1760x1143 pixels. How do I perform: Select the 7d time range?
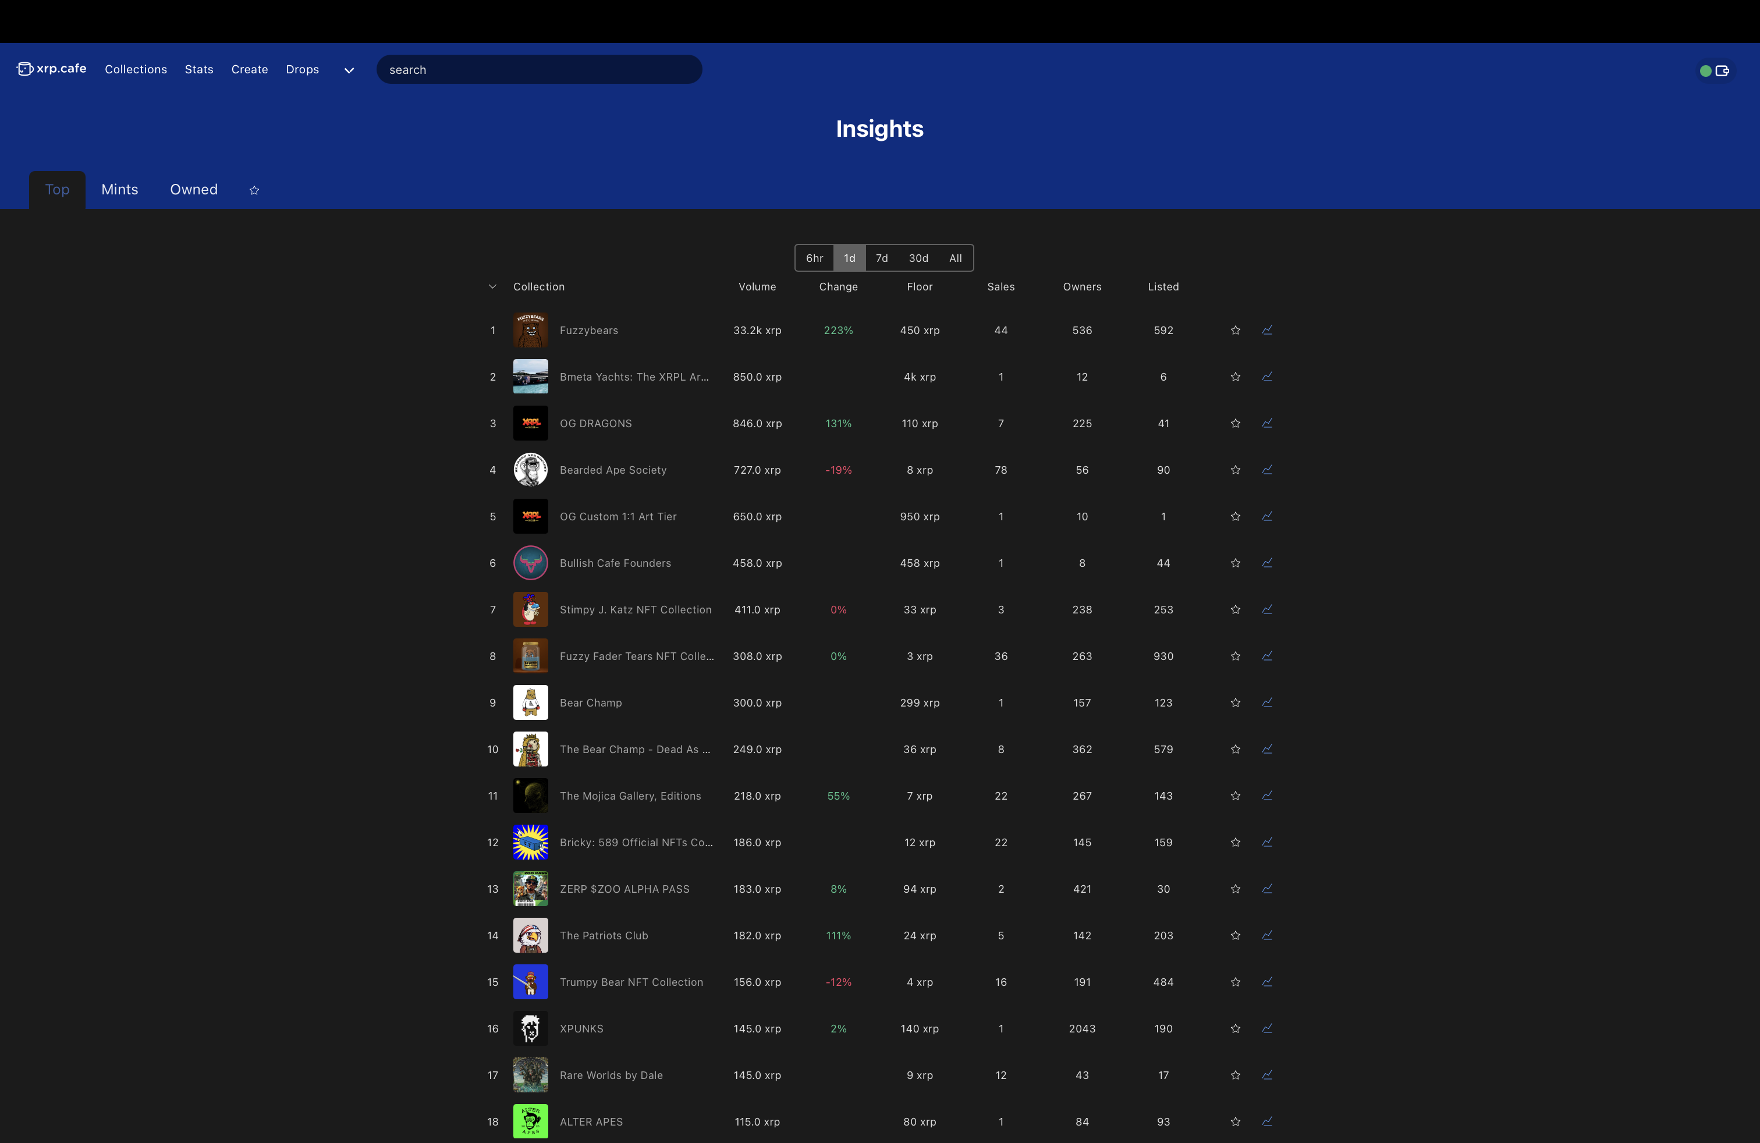click(882, 258)
